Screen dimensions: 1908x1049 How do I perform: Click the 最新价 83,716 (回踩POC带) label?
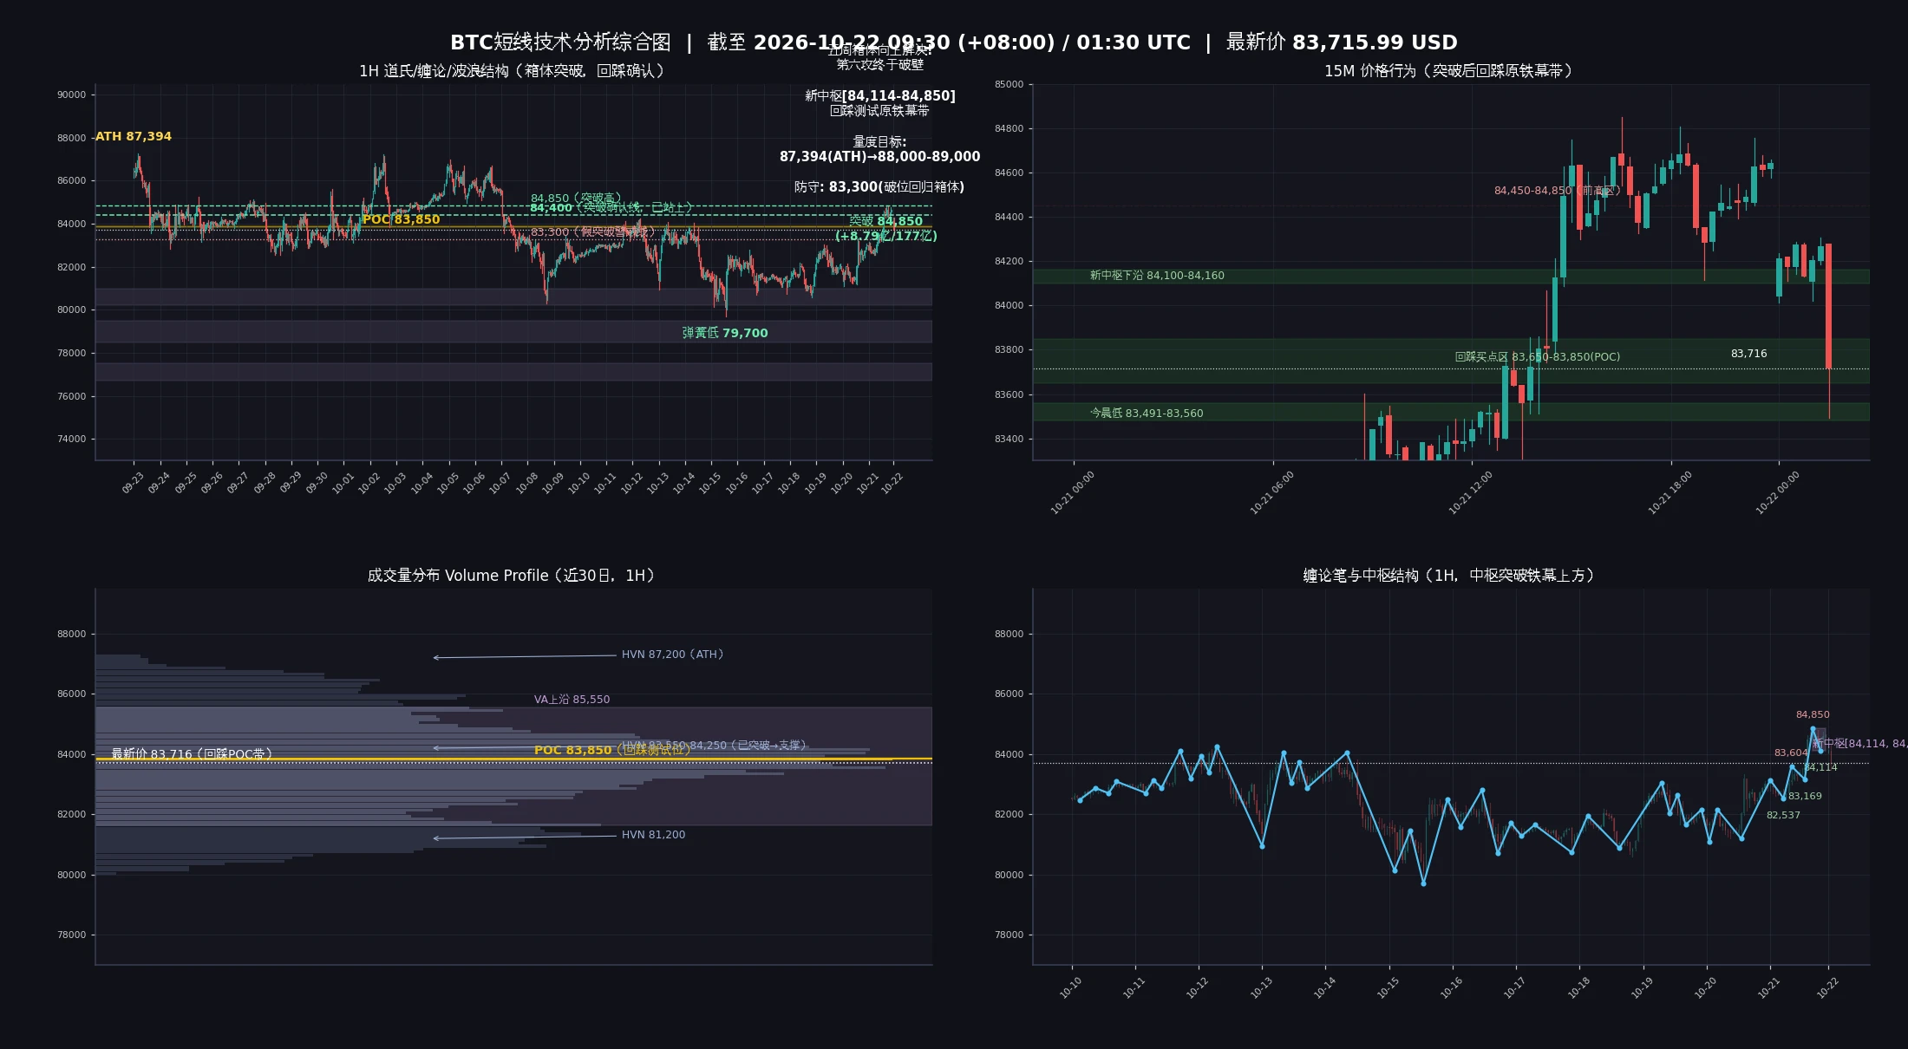coord(192,754)
